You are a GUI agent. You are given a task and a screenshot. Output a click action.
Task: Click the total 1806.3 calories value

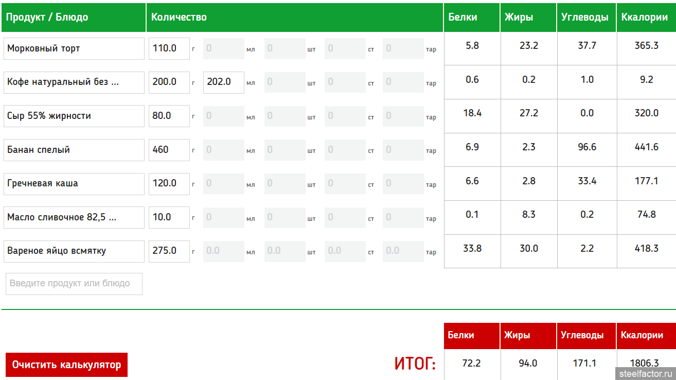[x=645, y=364]
